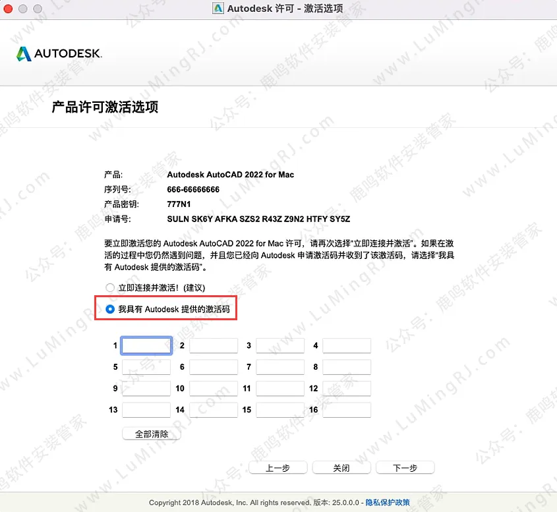Focus activation code field 16

click(347, 410)
